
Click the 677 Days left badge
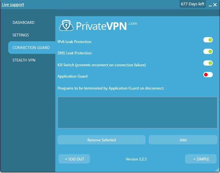(x=192, y=4)
